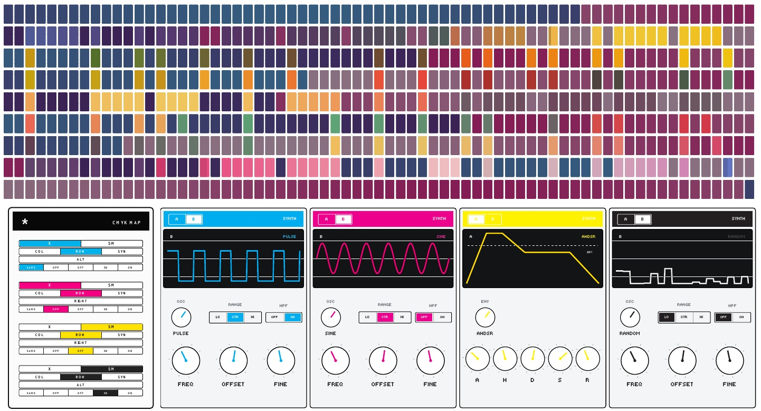Click the yellow decay knob labeled D
The image size is (761, 411).
[532, 359]
